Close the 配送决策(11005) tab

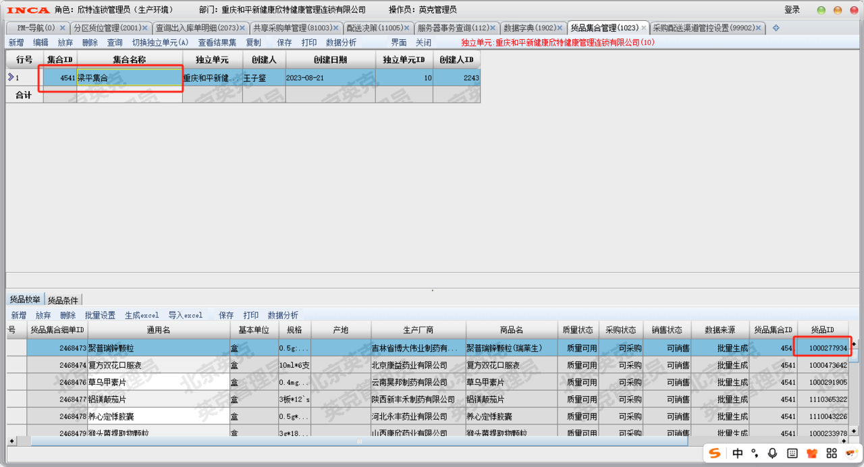[406, 28]
